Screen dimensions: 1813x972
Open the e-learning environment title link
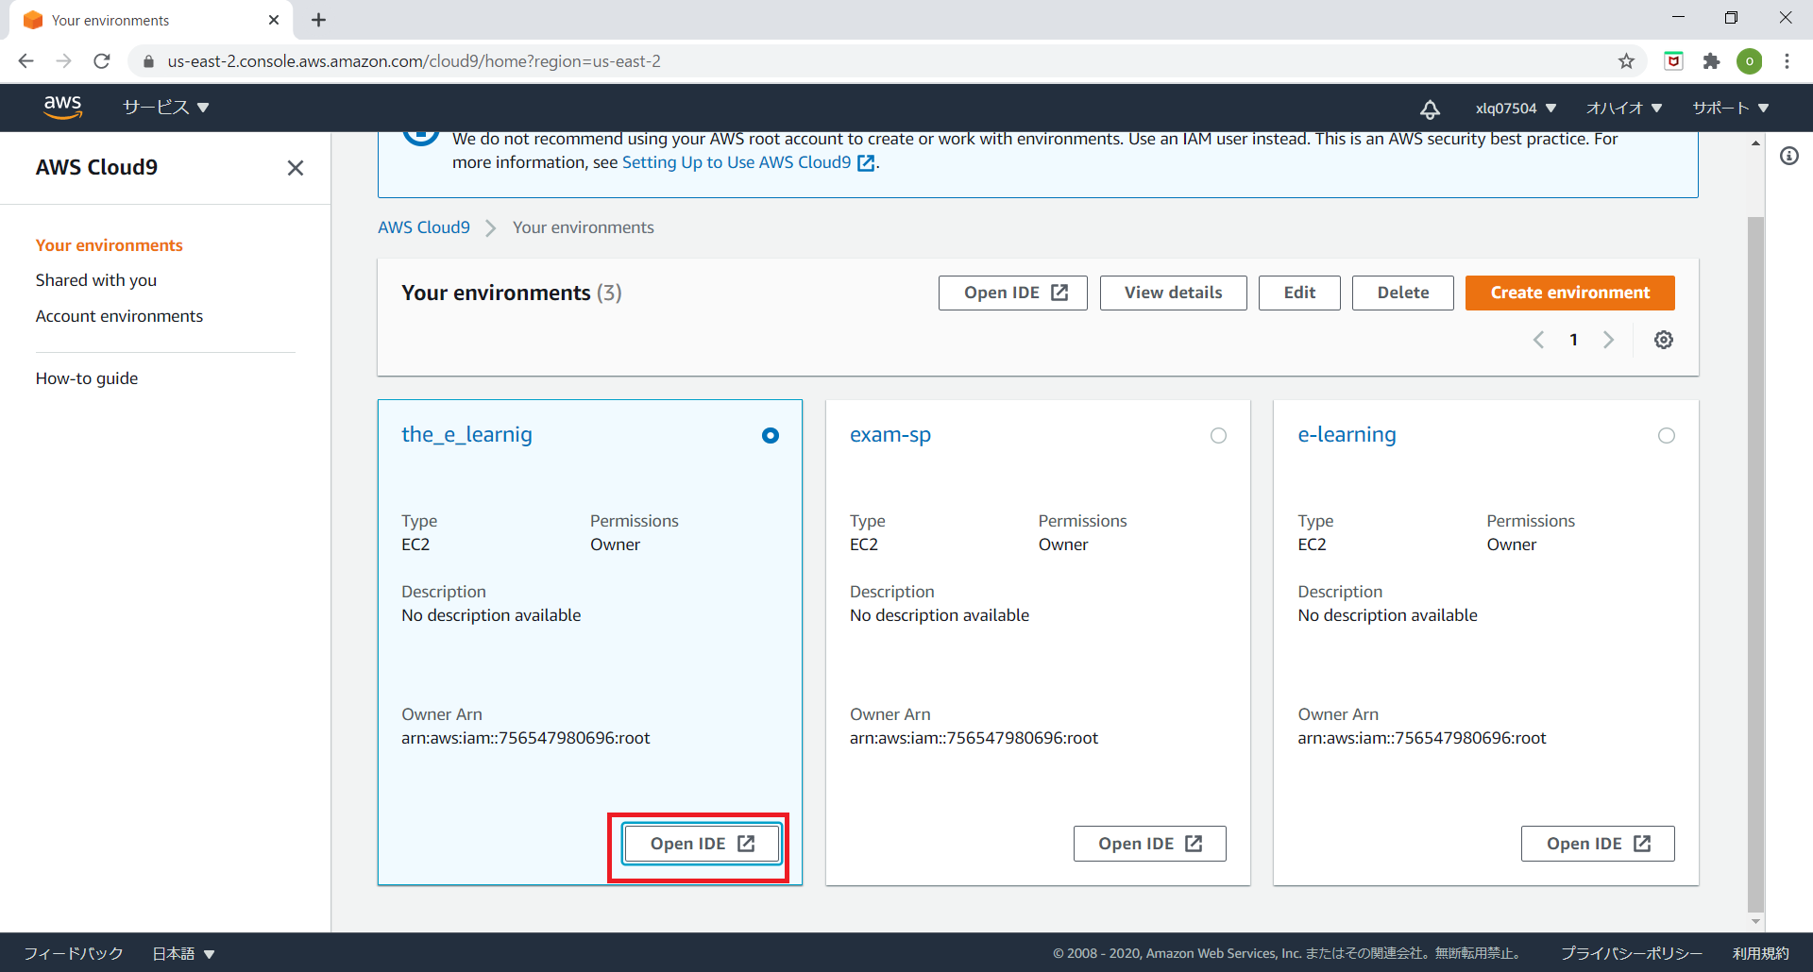1347,434
